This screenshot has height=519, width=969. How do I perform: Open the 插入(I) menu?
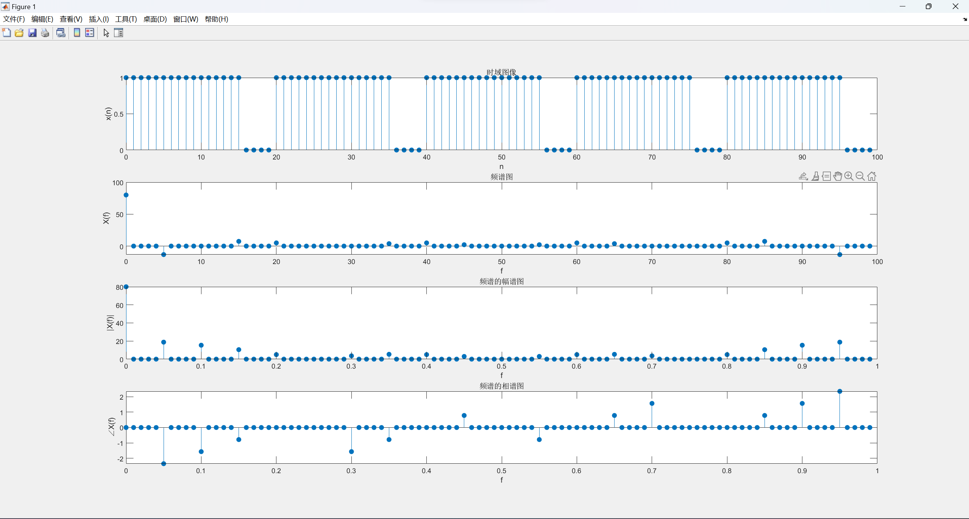(99, 19)
